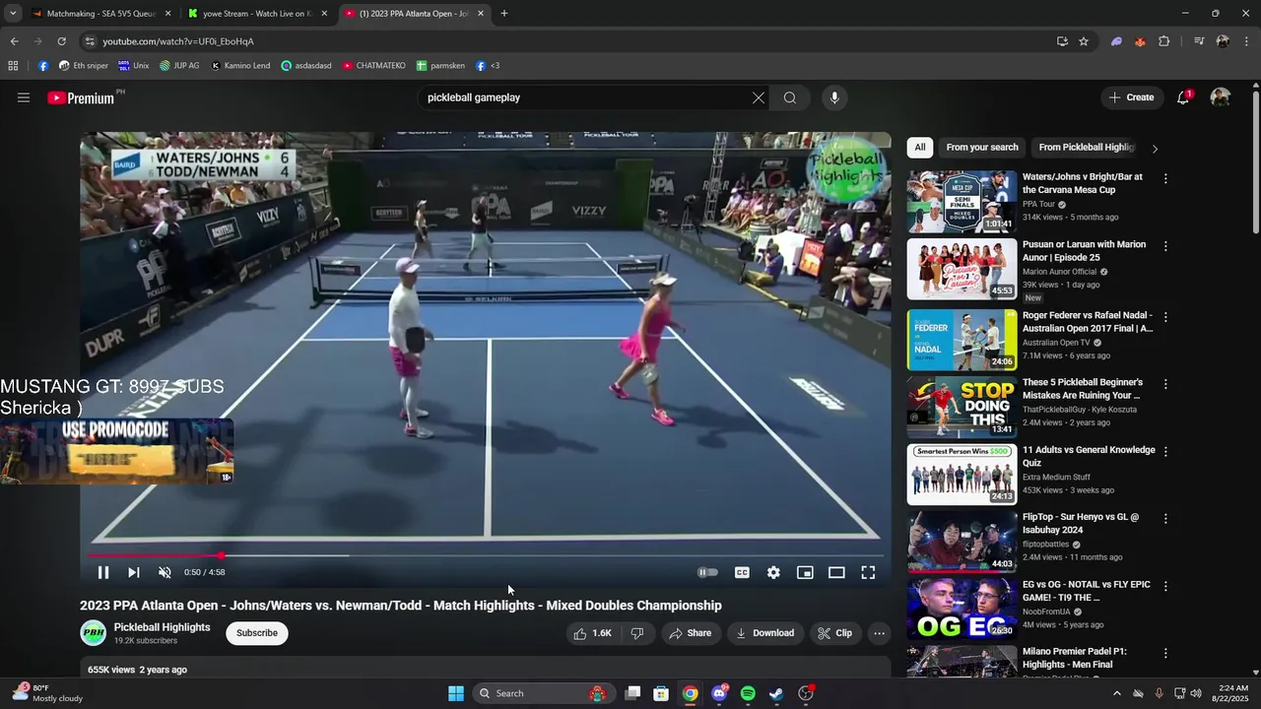Open more actions below video
The image size is (1261, 709).
coord(879,633)
